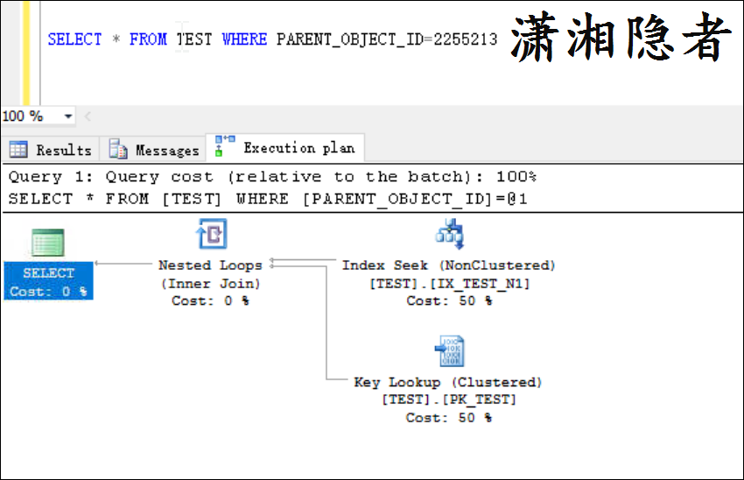Click the WHERE keyword in the query editor
The image size is (744, 480).
[244, 39]
